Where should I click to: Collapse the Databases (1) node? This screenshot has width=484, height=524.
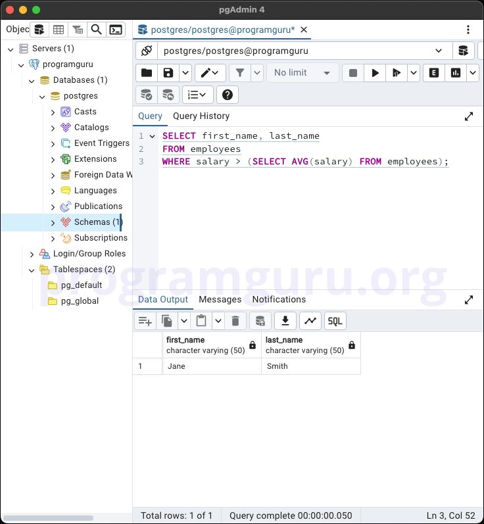click(32, 81)
